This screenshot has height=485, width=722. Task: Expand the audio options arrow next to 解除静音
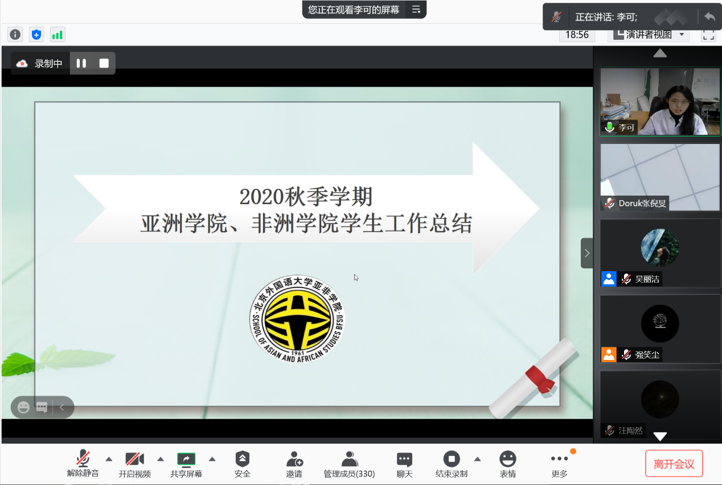109,459
